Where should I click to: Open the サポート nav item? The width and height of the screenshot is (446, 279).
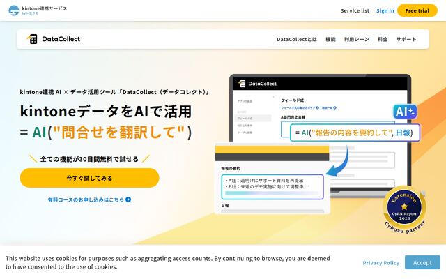(x=406, y=39)
